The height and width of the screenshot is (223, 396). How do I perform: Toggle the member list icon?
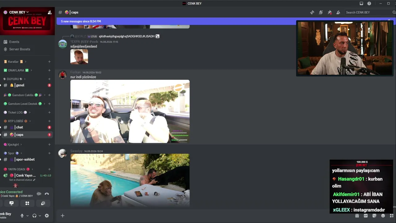tap(338, 12)
